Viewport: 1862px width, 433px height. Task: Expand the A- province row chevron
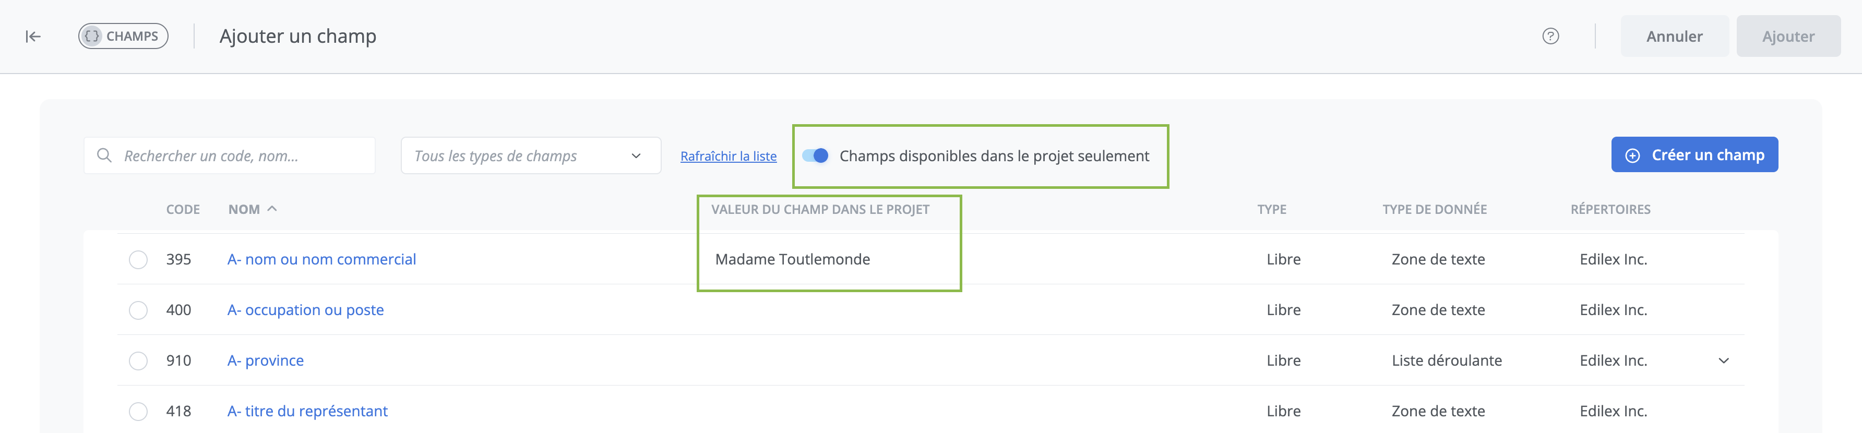point(1723,360)
